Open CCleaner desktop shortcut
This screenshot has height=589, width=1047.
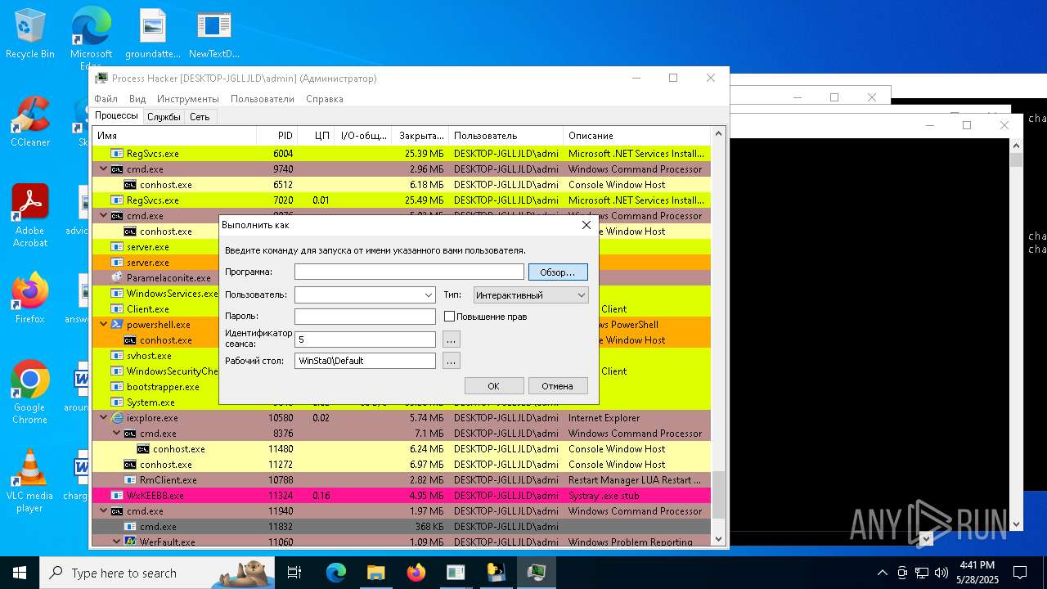(x=30, y=123)
